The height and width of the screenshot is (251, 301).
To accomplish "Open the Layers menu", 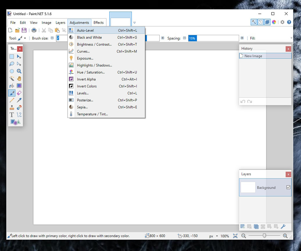I will point(60,23).
